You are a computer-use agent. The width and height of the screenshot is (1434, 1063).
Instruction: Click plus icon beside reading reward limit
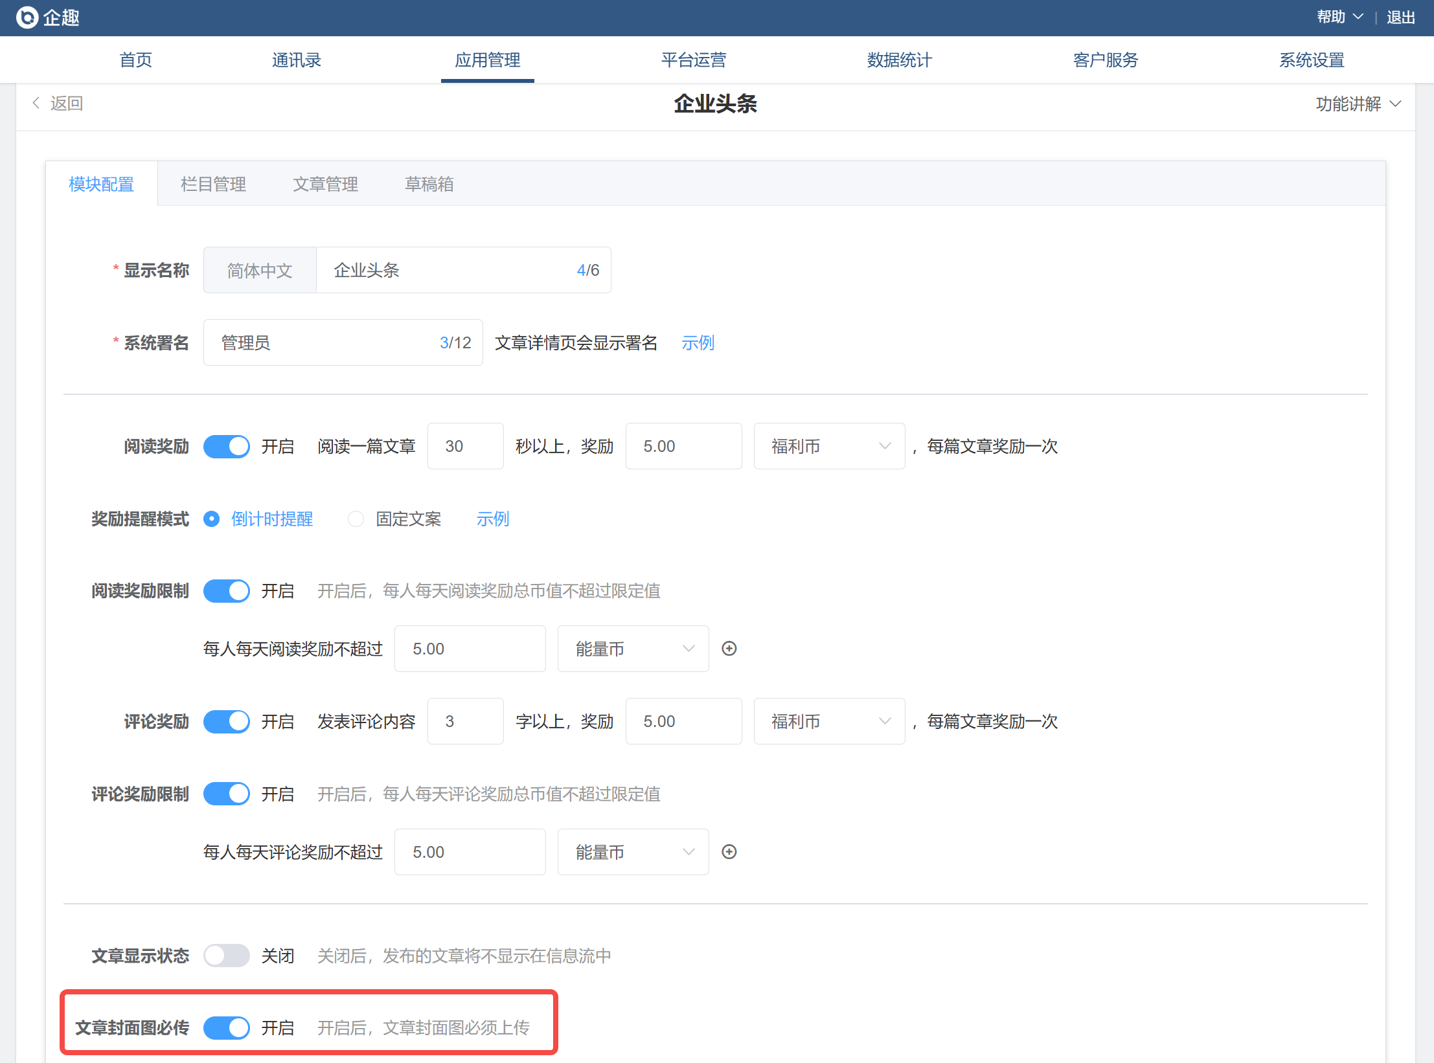(x=729, y=649)
